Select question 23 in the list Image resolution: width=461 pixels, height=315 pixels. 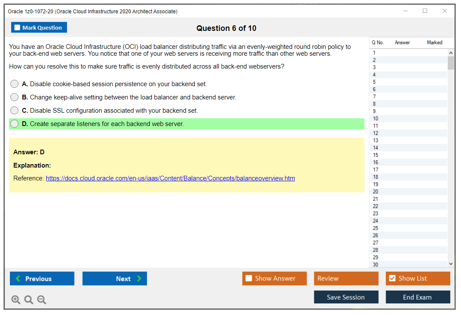pyautogui.click(x=408, y=213)
